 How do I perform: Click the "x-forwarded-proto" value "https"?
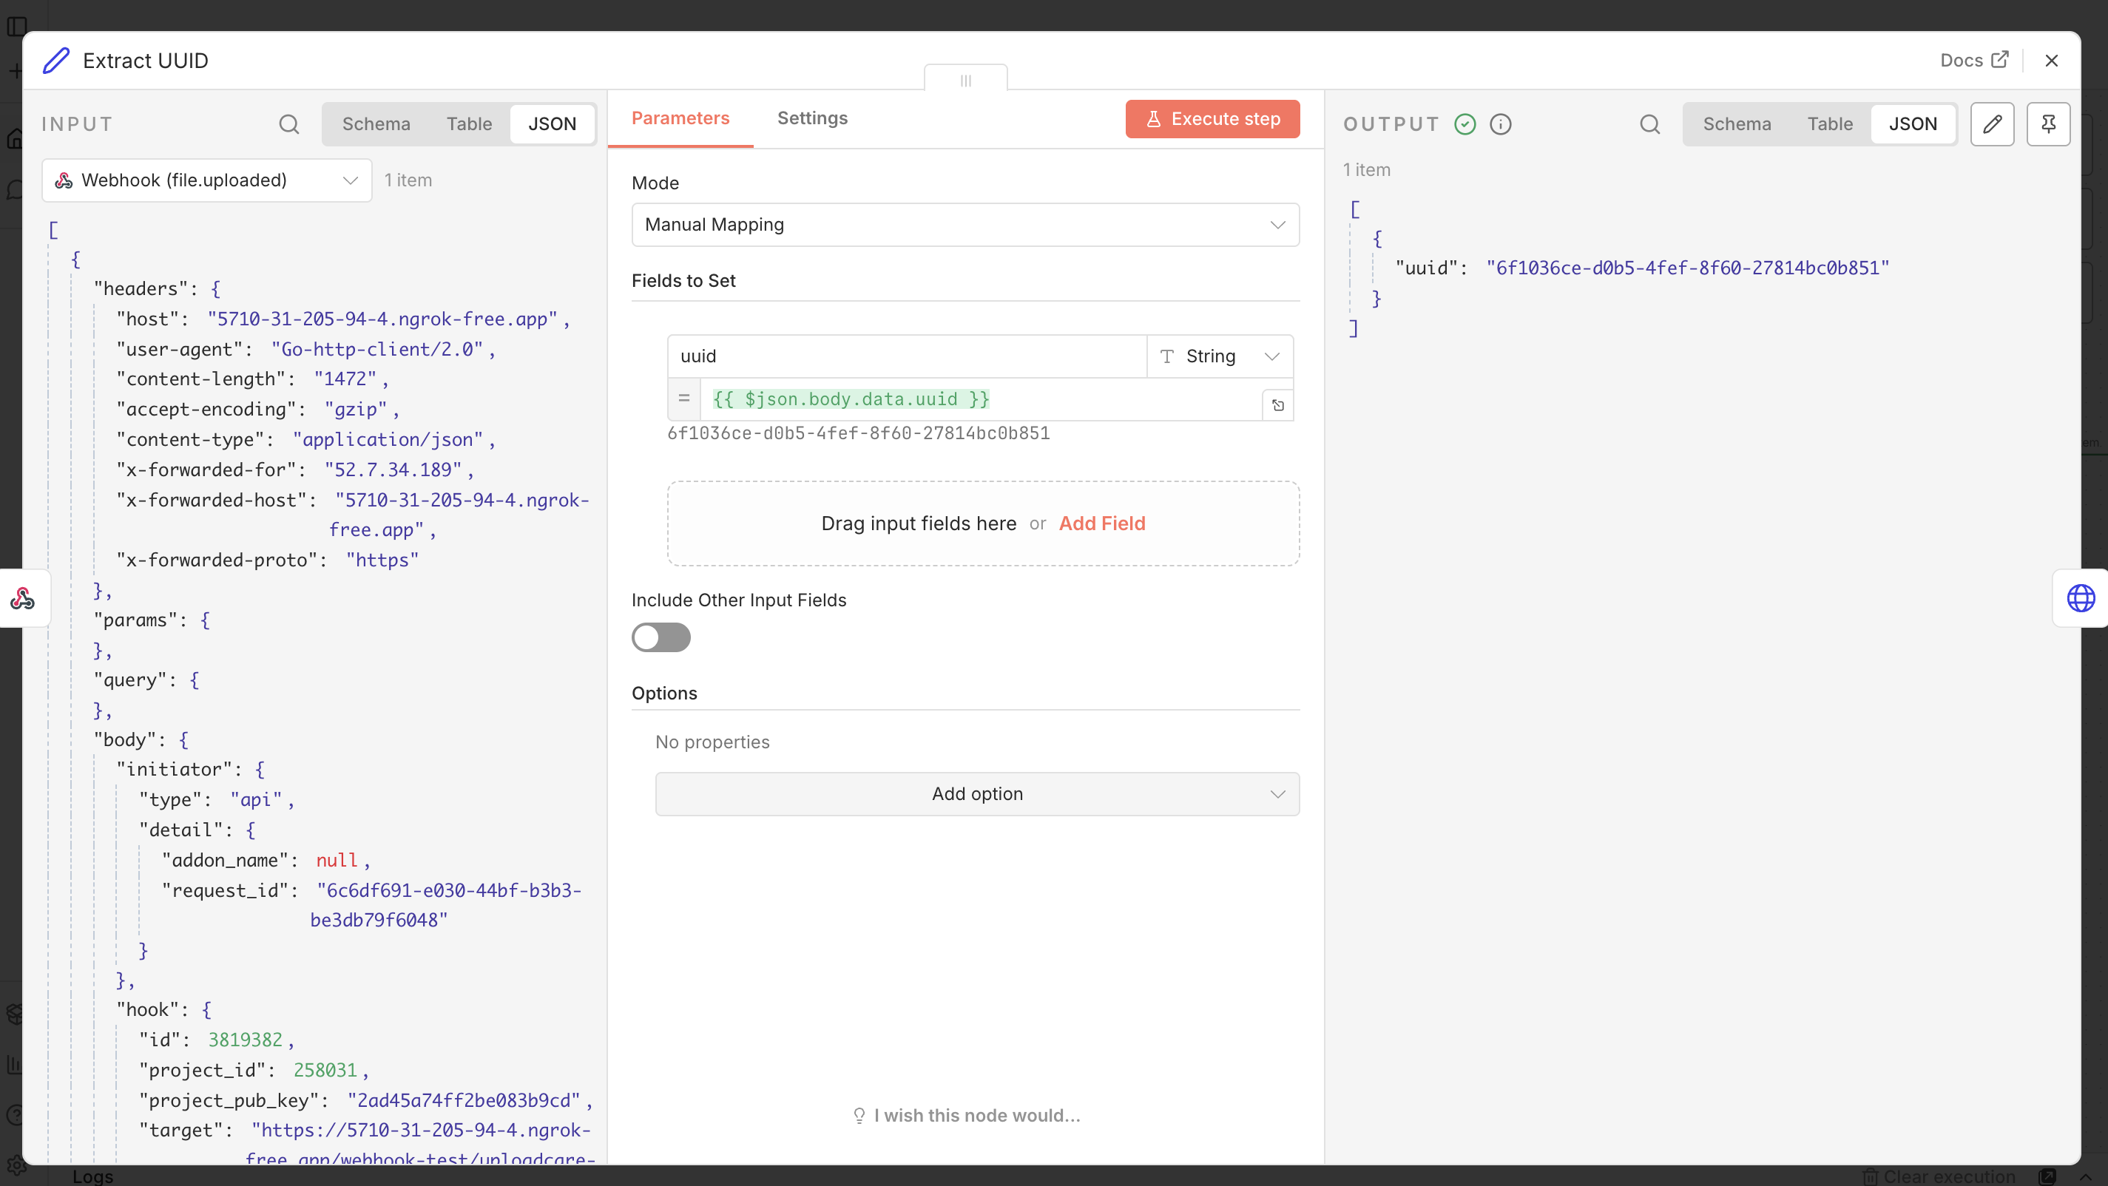click(x=382, y=560)
